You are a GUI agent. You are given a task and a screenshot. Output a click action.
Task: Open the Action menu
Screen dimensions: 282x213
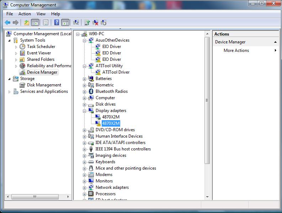tap(25, 14)
